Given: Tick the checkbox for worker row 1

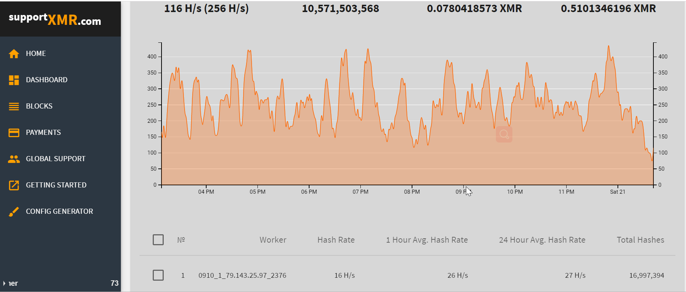Looking at the screenshot, I should coord(158,275).
